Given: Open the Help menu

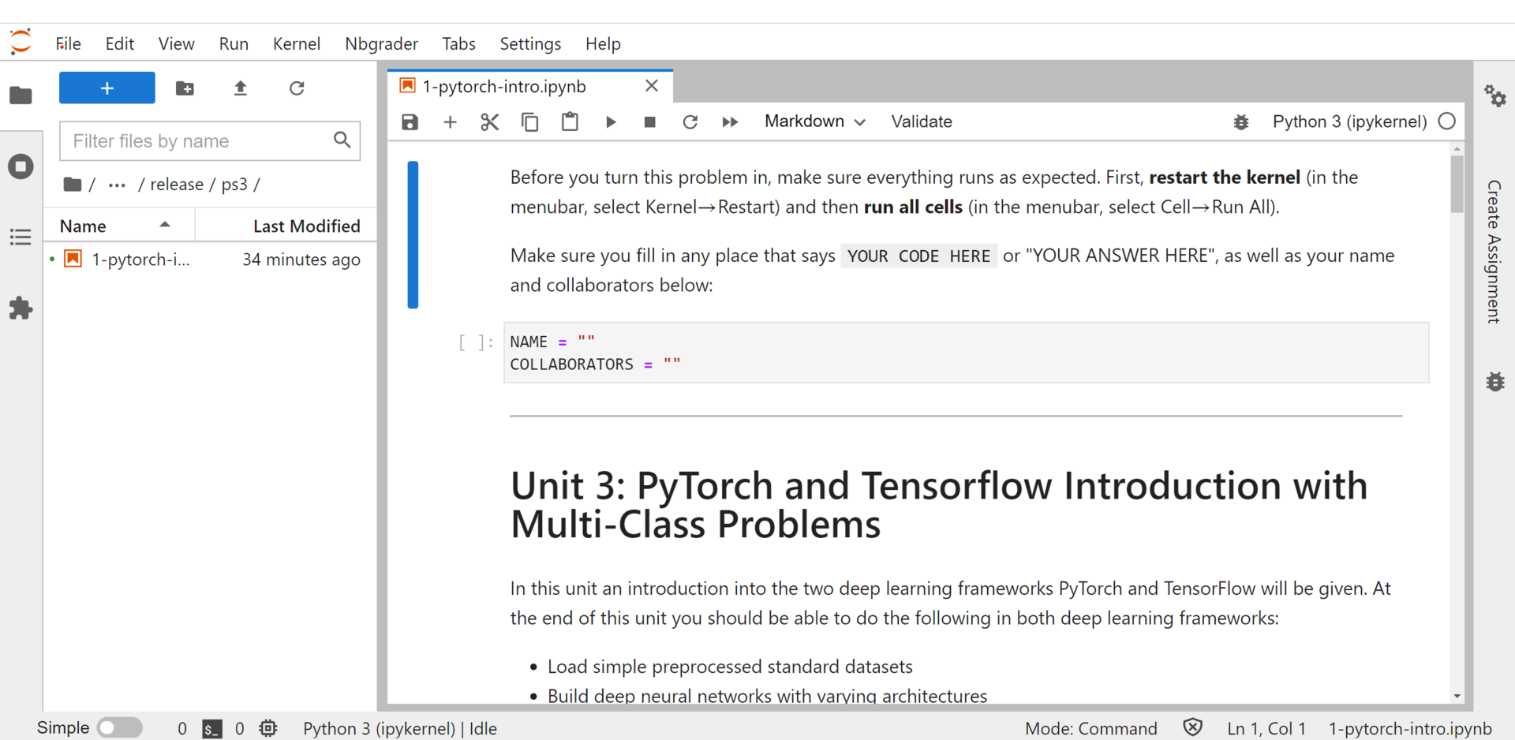Looking at the screenshot, I should pos(603,43).
